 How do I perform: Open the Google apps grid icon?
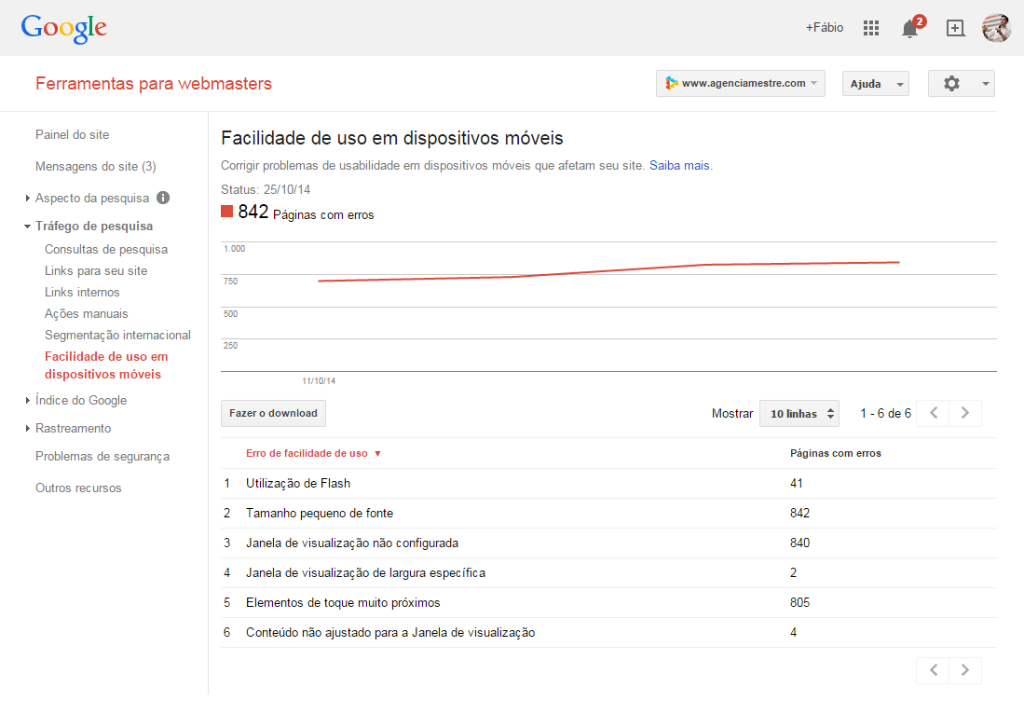(871, 28)
